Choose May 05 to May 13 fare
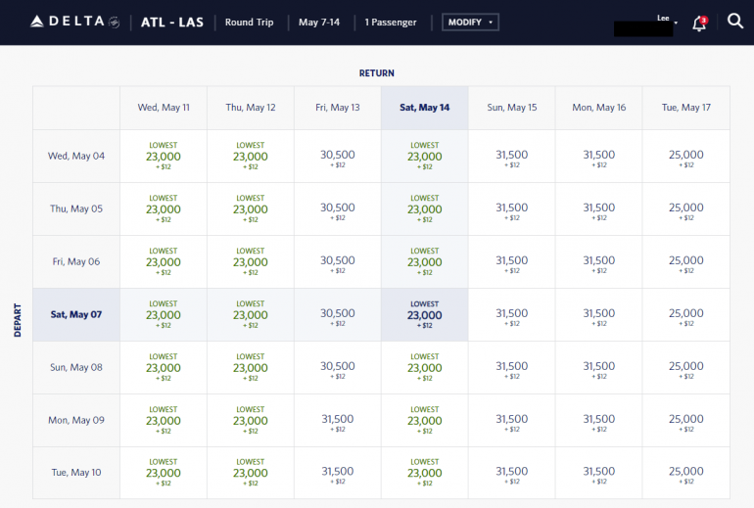Image resolution: width=754 pixels, height=508 pixels. (x=338, y=209)
